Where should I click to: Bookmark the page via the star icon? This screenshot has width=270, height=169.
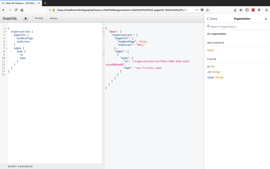tap(208, 10)
